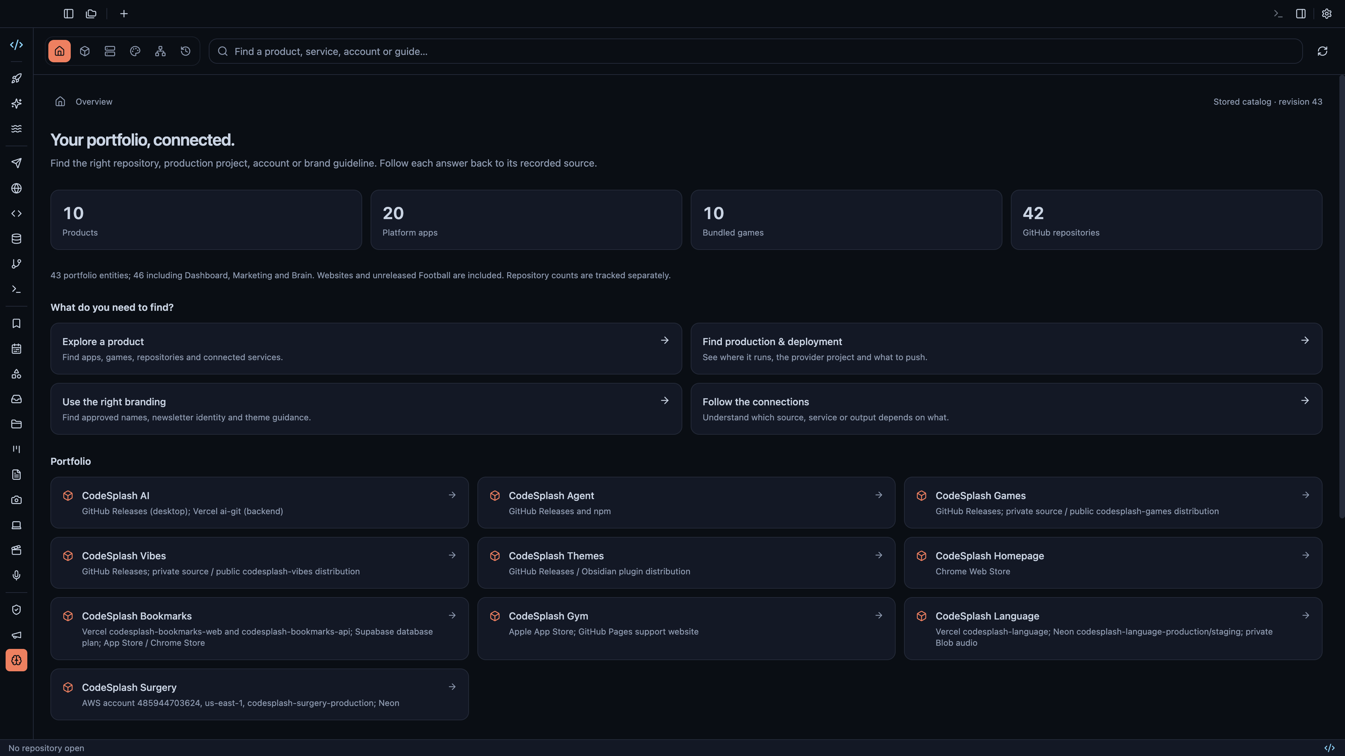
Task: Open the Explore a product card
Action: tap(366, 349)
